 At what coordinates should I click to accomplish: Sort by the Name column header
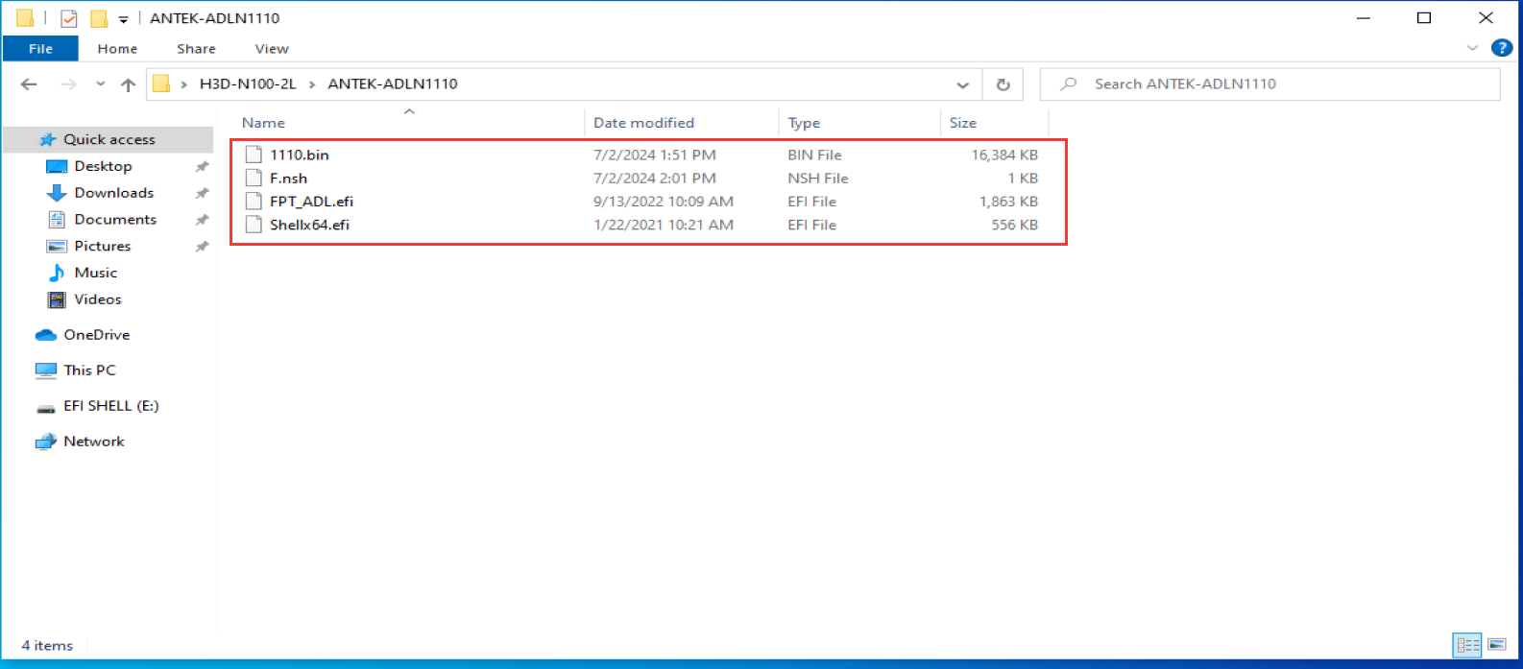[263, 123]
